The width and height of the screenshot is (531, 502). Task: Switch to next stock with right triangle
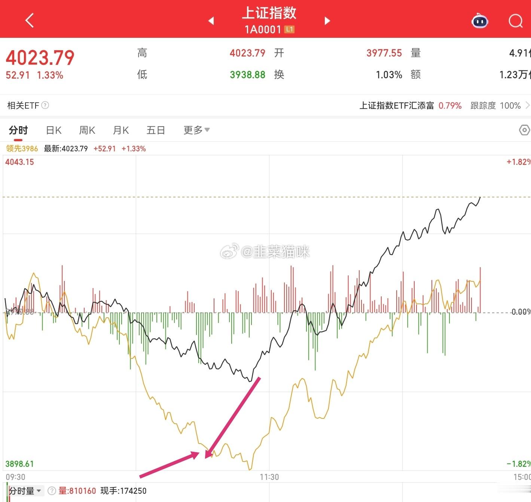point(327,21)
